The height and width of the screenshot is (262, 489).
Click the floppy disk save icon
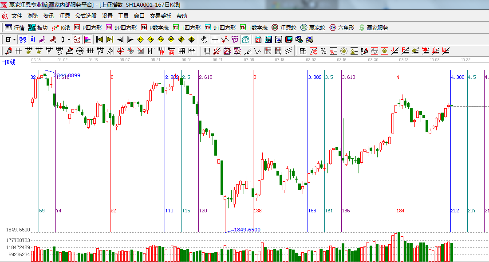click(x=289, y=39)
